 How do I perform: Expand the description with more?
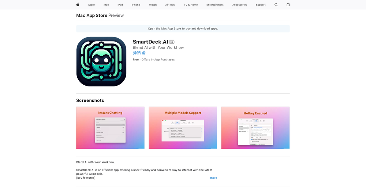click(x=213, y=178)
